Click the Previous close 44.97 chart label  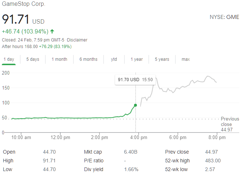[230, 124]
